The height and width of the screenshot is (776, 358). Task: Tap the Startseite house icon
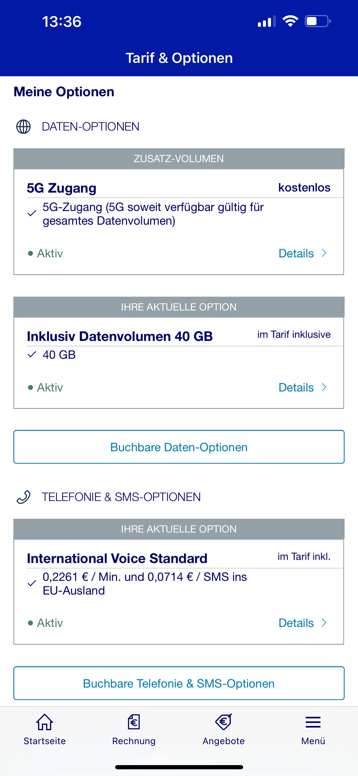pyautogui.click(x=45, y=722)
